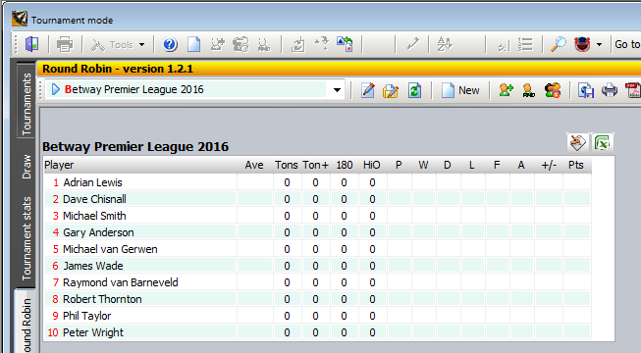The height and width of the screenshot is (353, 641).
Task: Click the Go to button
Action: (627, 44)
